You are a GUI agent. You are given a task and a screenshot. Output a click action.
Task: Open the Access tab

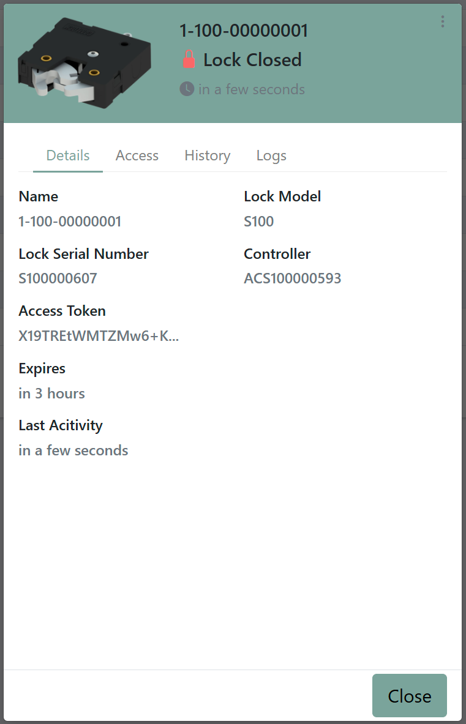(137, 155)
